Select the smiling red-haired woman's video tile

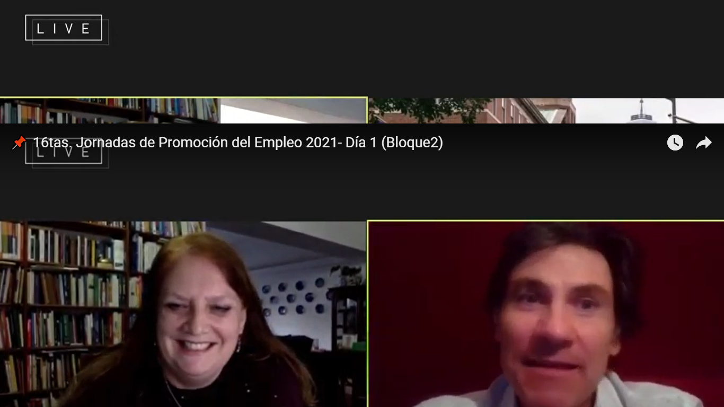point(183,314)
